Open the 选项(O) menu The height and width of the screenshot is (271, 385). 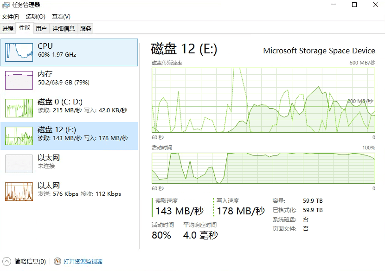tap(35, 17)
